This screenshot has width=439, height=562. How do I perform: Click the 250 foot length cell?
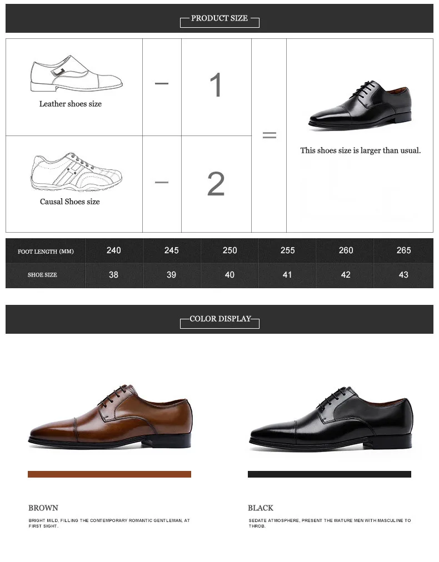pos(230,250)
